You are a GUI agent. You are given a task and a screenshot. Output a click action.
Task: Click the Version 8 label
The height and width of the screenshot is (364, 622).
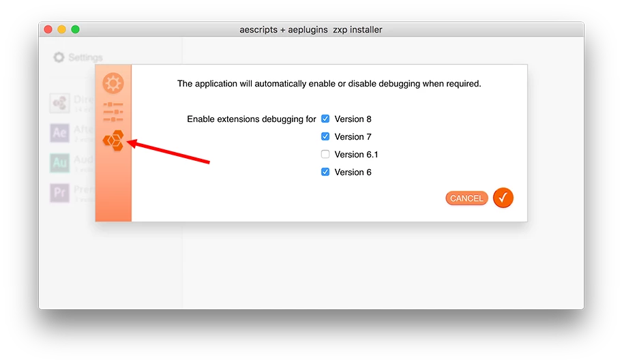click(x=353, y=119)
